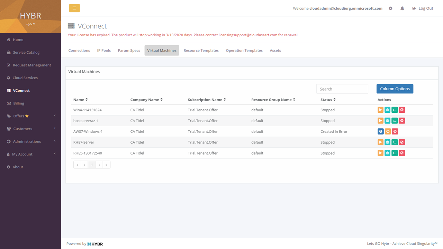Switch to the IP Pools tab
443x249 pixels.
click(x=104, y=50)
